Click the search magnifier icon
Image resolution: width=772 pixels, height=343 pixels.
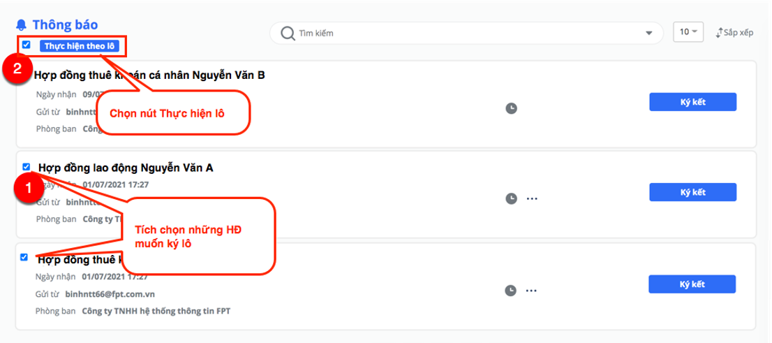coord(288,33)
